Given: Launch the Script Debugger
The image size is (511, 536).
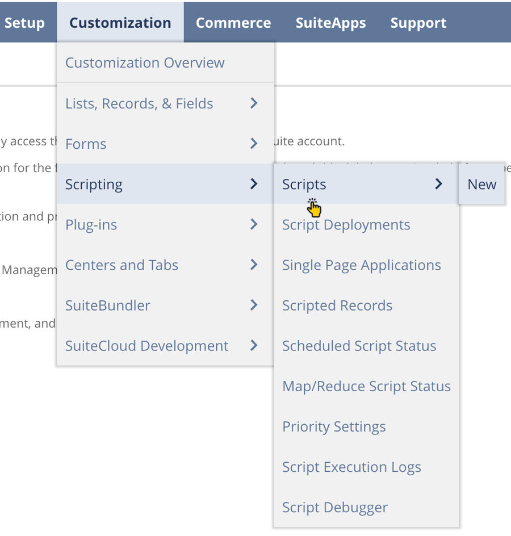Looking at the screenshot, I should click(334, 506).
